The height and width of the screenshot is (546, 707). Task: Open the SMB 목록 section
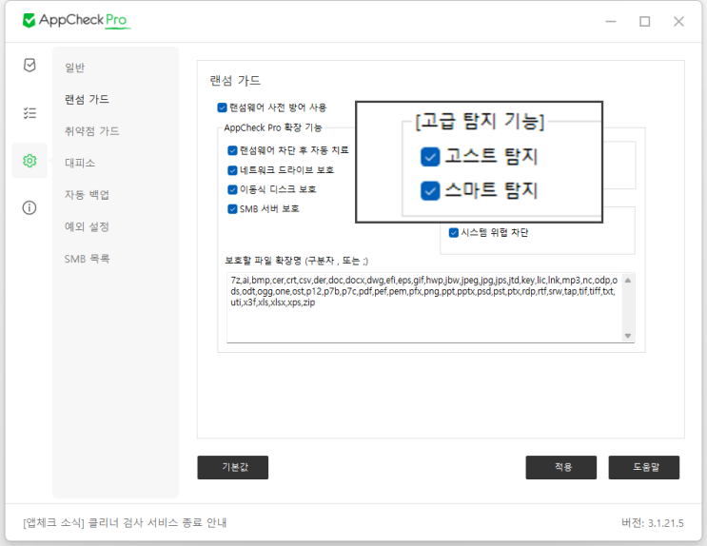point(87,259)
